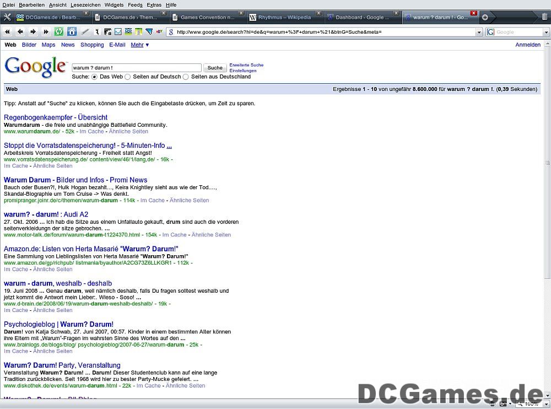Viewport: 551px width, 409px height.
Task: Open the Amazon.de Herta Masarié result
Action: 91,249
